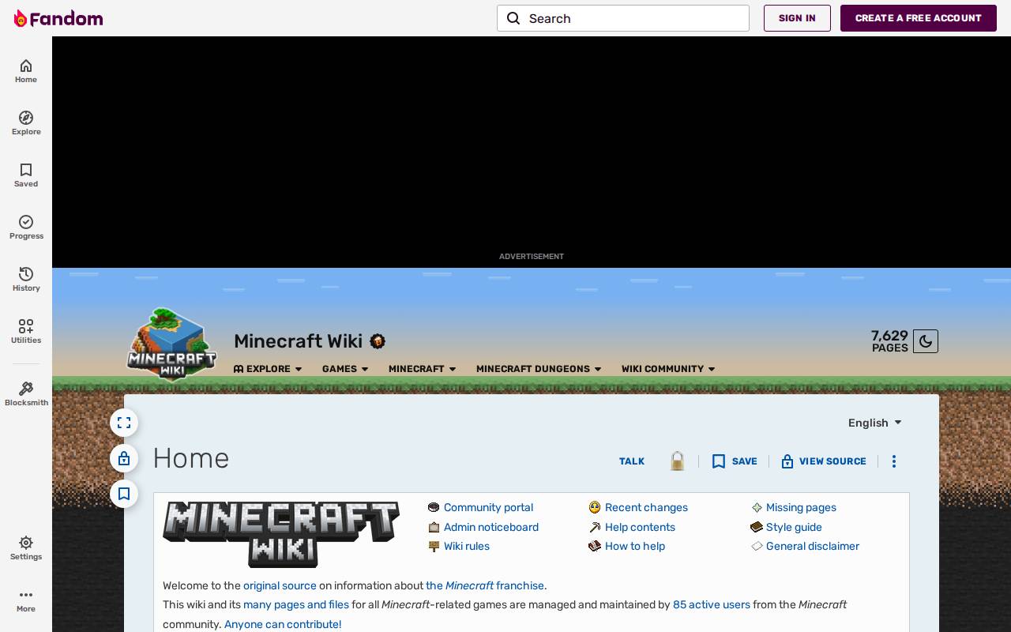
Task: Open the Admin noticeboard link
Action: point(491,527)
